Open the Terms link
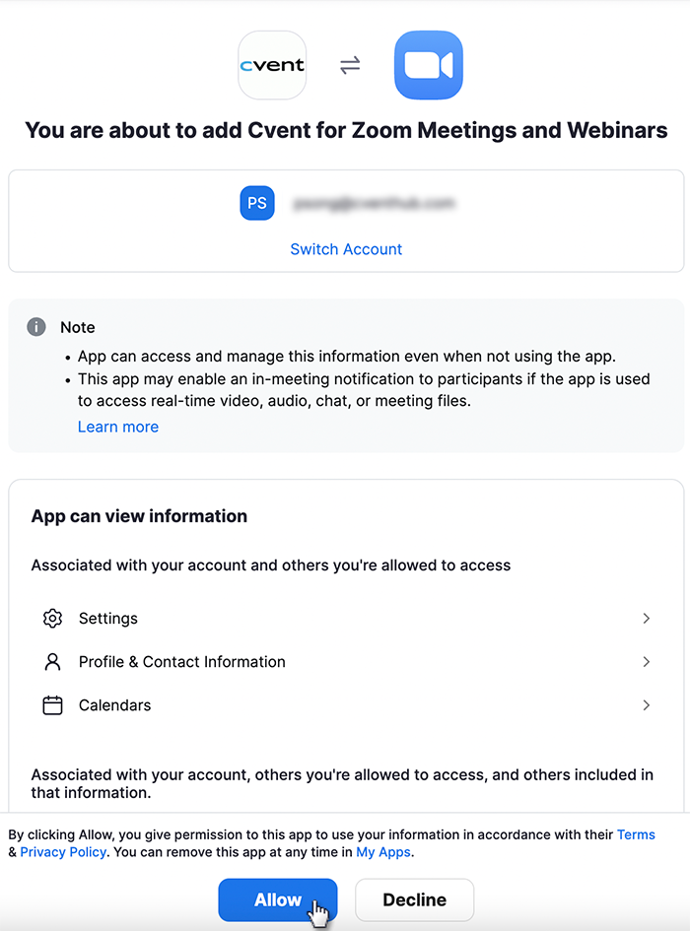The height and width of the screenshot is (931, 690). (x=636, y=834)
